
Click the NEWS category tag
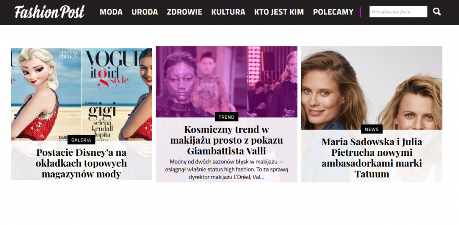(x=372, y=129)
